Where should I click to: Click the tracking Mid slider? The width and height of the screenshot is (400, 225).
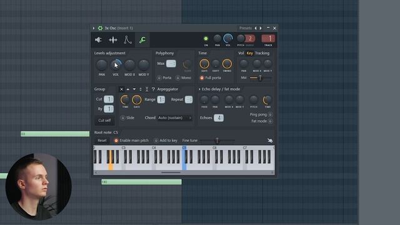tap(260, 77)
